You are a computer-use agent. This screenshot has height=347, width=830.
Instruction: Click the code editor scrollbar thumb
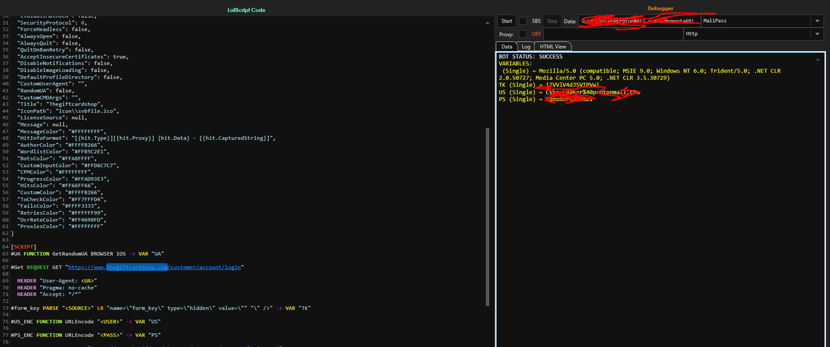(488, 216)
